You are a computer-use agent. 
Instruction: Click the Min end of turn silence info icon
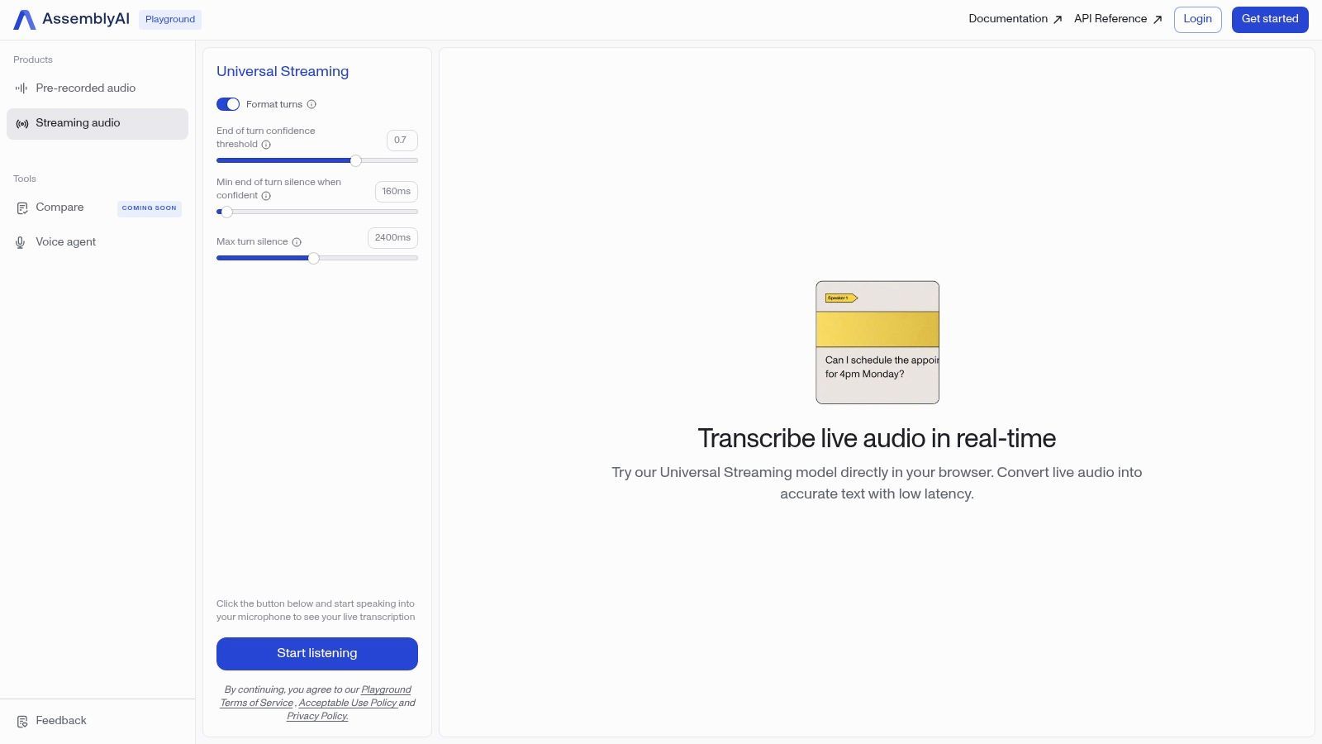click(x=266, y=196)
